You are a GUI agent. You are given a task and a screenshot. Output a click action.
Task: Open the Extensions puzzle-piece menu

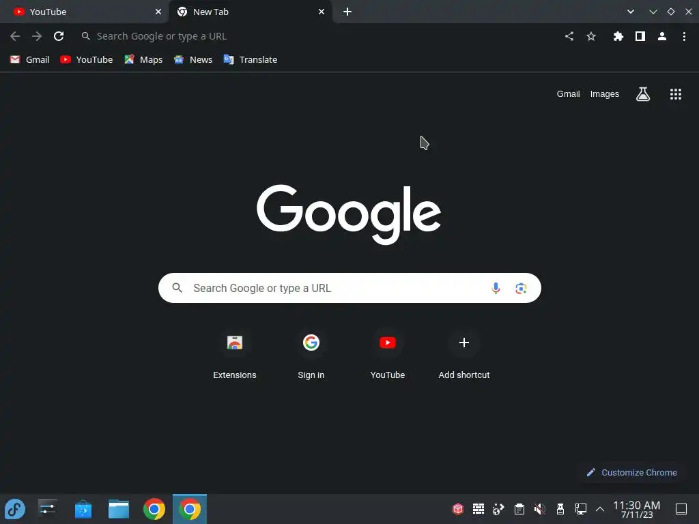[x=618, y=36]
